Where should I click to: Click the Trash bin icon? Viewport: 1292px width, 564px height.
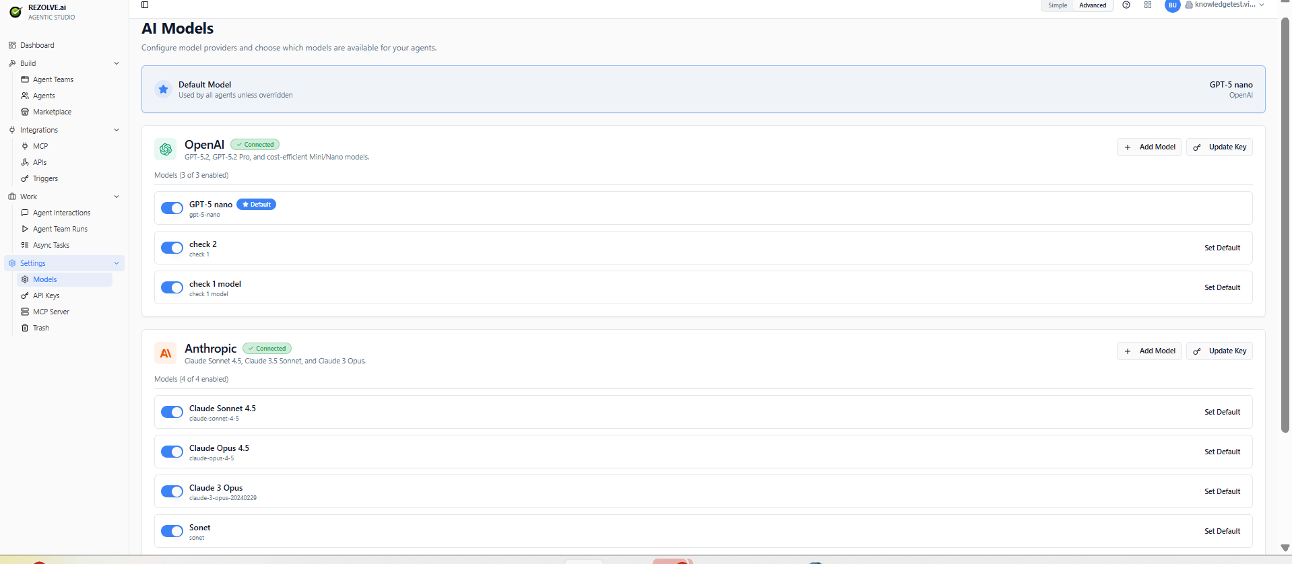pyautogui.click(x=25, y=328)
